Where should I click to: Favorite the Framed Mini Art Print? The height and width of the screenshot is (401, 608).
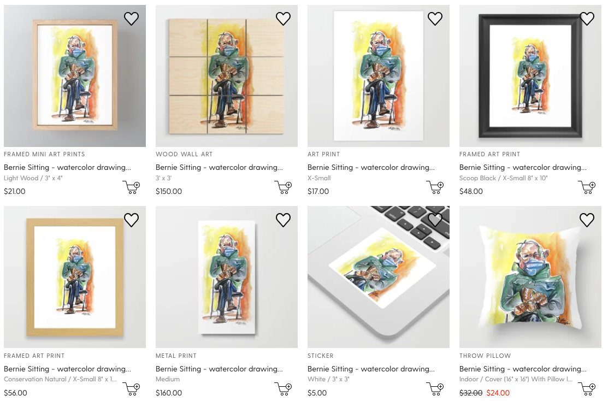click(x=131, y=19)
